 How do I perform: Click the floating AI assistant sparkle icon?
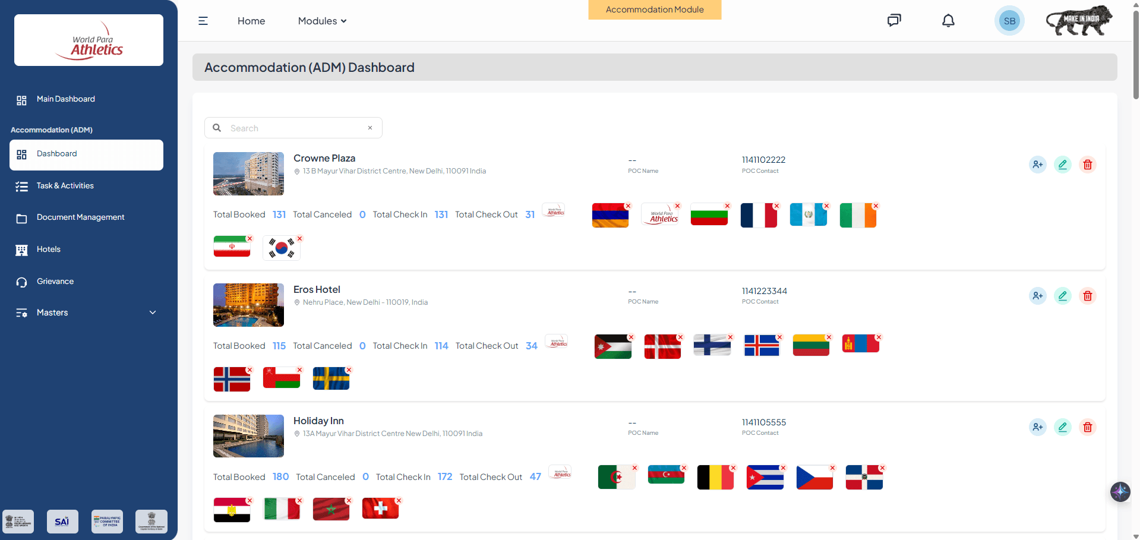tap(1120, 491)
